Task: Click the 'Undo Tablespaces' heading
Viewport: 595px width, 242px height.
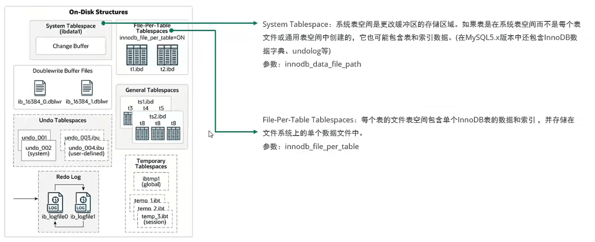Action: pyautogui.click(x=63, y=120)
